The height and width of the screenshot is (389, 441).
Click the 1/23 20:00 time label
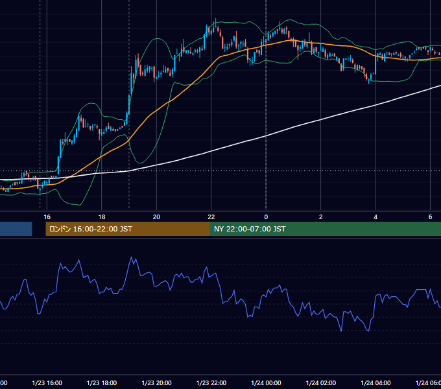[156, 383]
